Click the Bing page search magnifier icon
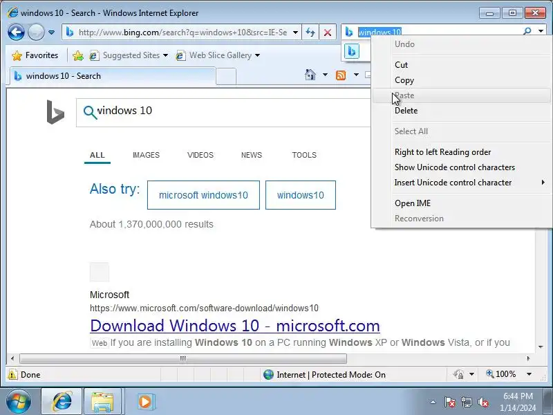Viewport: 553px width, 415px height. [90, 113]
